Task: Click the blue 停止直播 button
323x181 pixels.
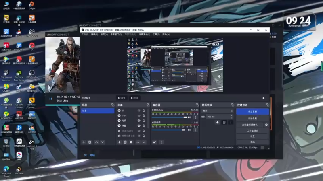Action: point(253,111)
